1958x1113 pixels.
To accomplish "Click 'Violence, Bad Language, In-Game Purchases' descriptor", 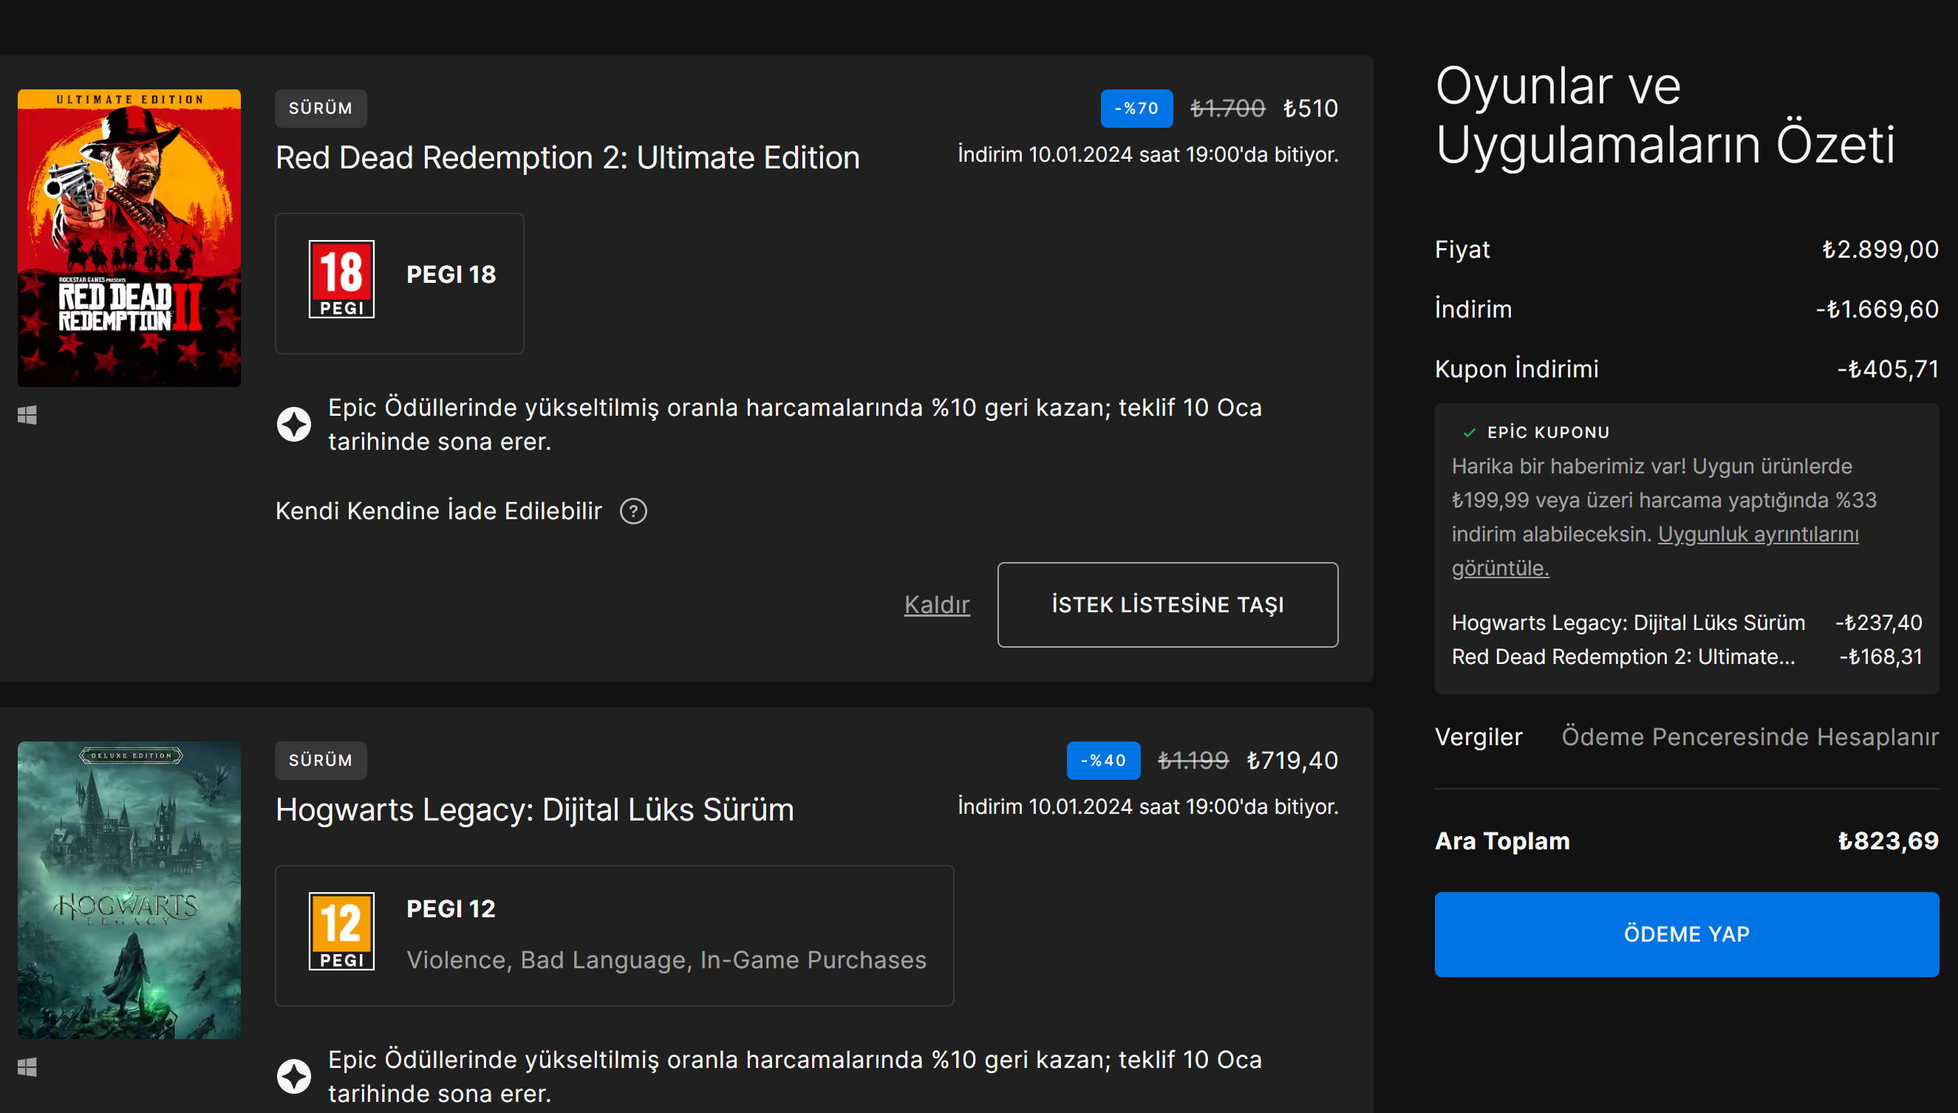I will click(666, 960).
